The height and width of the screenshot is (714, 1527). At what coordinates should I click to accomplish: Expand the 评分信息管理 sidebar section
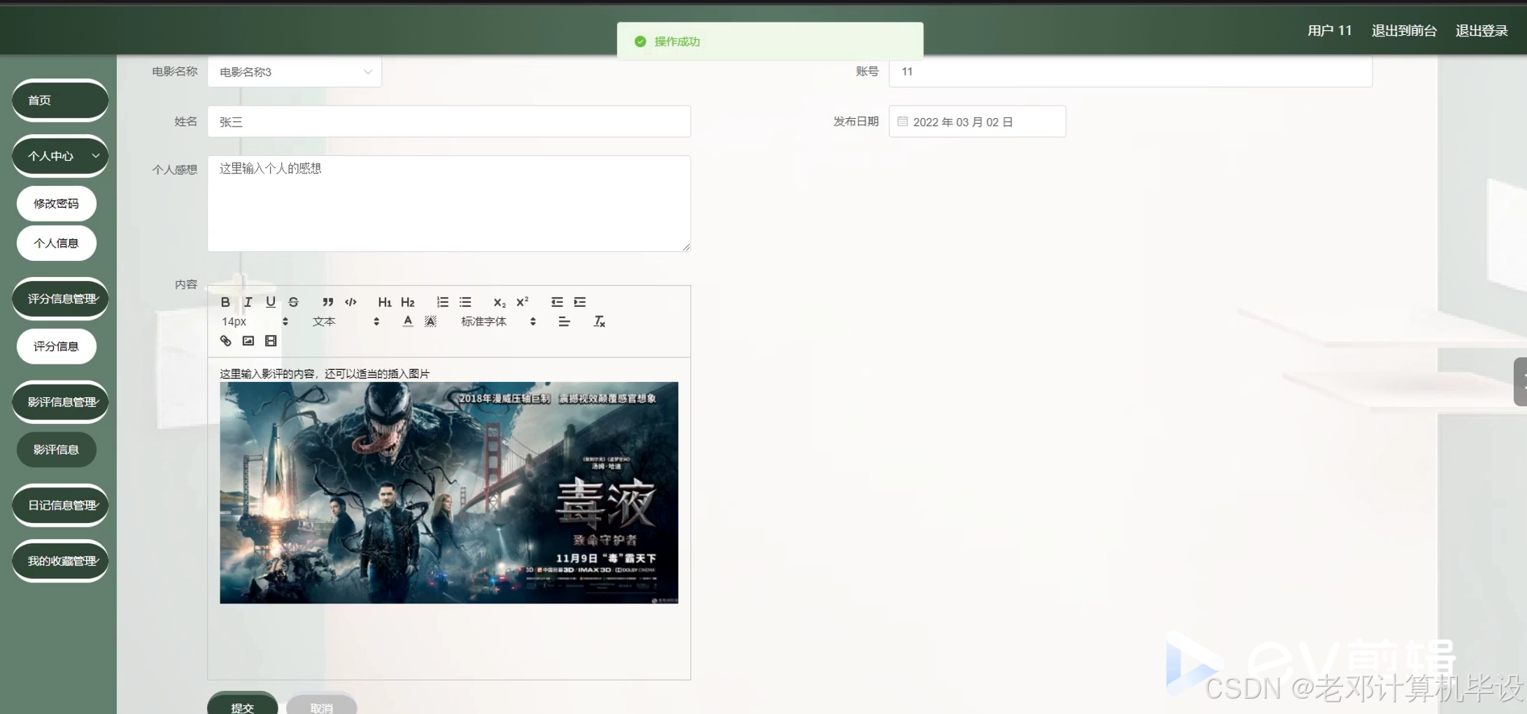[x=60, y=299]
